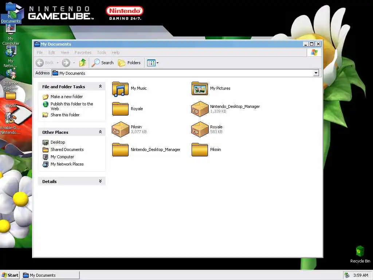Select the My Documents desktop icon

coord(11,13)
